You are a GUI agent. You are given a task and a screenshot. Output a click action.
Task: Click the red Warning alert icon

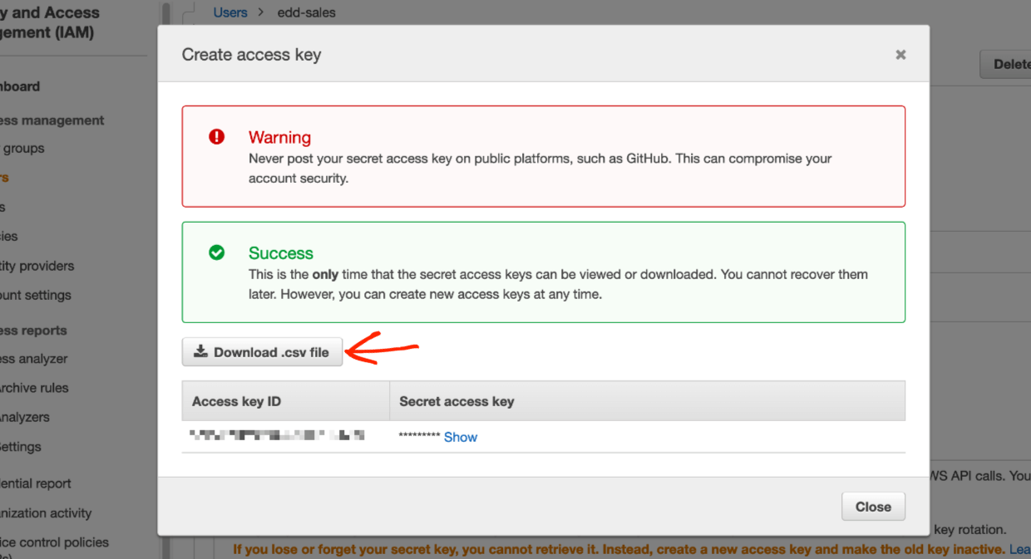coord(216,137)
